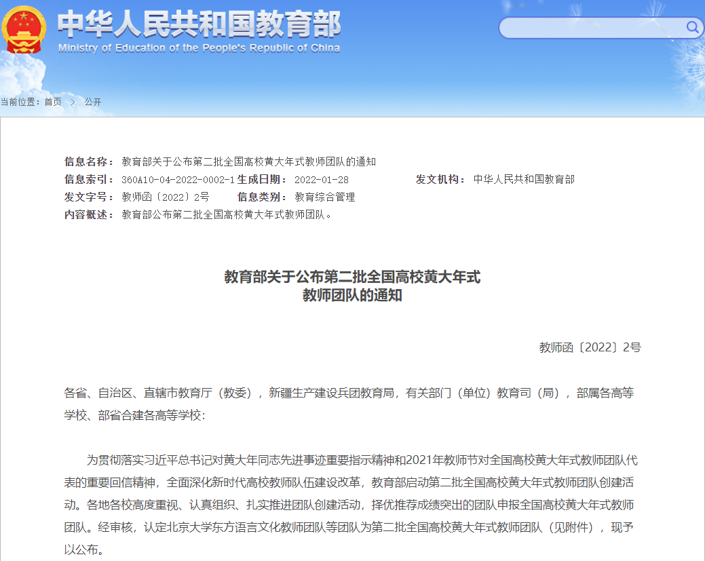This screenshot has width=705, height=561.
Task: Click the 发文字号 value in the metadata
Action: click(165, 197)
